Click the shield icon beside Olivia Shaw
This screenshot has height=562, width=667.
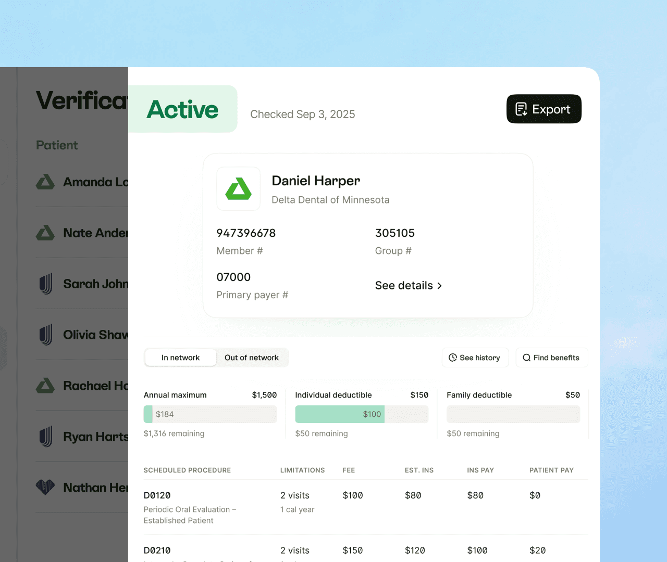click(46, 335)
